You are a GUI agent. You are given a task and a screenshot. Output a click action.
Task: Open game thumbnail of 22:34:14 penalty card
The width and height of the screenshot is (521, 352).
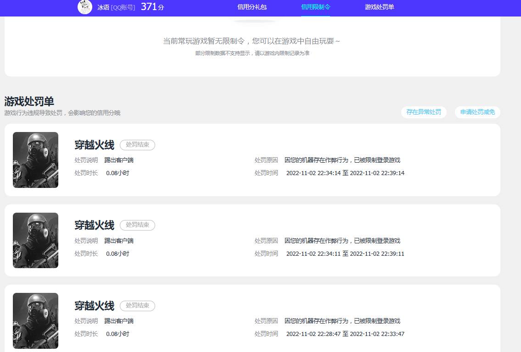[x=35, y=160]
